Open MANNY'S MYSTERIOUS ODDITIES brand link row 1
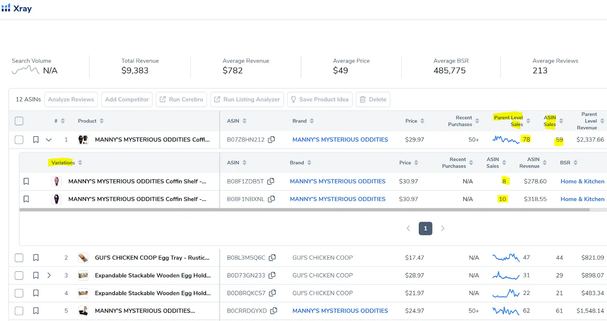The height and width of the screenshot is (321, 607). [340, 139]
